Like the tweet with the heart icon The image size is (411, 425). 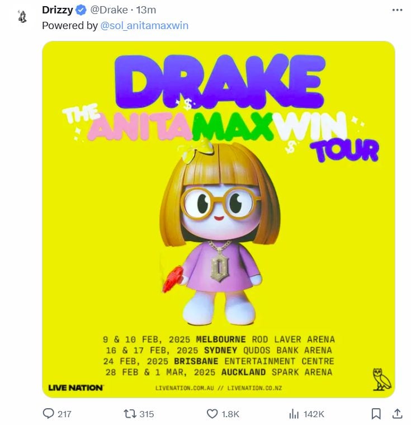212,414
